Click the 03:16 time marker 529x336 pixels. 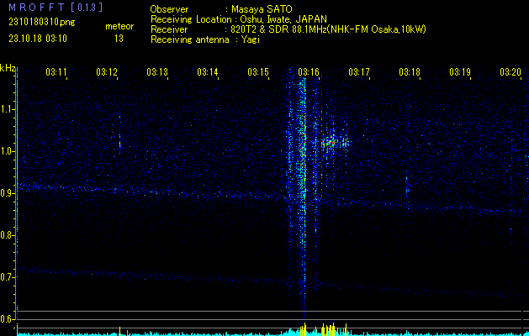[309, 73]
